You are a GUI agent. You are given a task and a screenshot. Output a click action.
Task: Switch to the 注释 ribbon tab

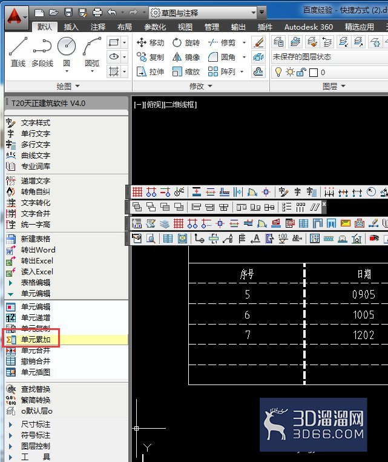(98, 27)
